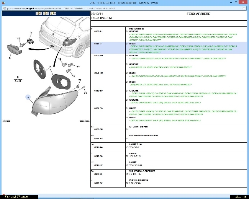The width and height of the screenshot is (249, 199).
Task: Click callout 10 next to the side repeater bulb
Action: click(19, 38)
